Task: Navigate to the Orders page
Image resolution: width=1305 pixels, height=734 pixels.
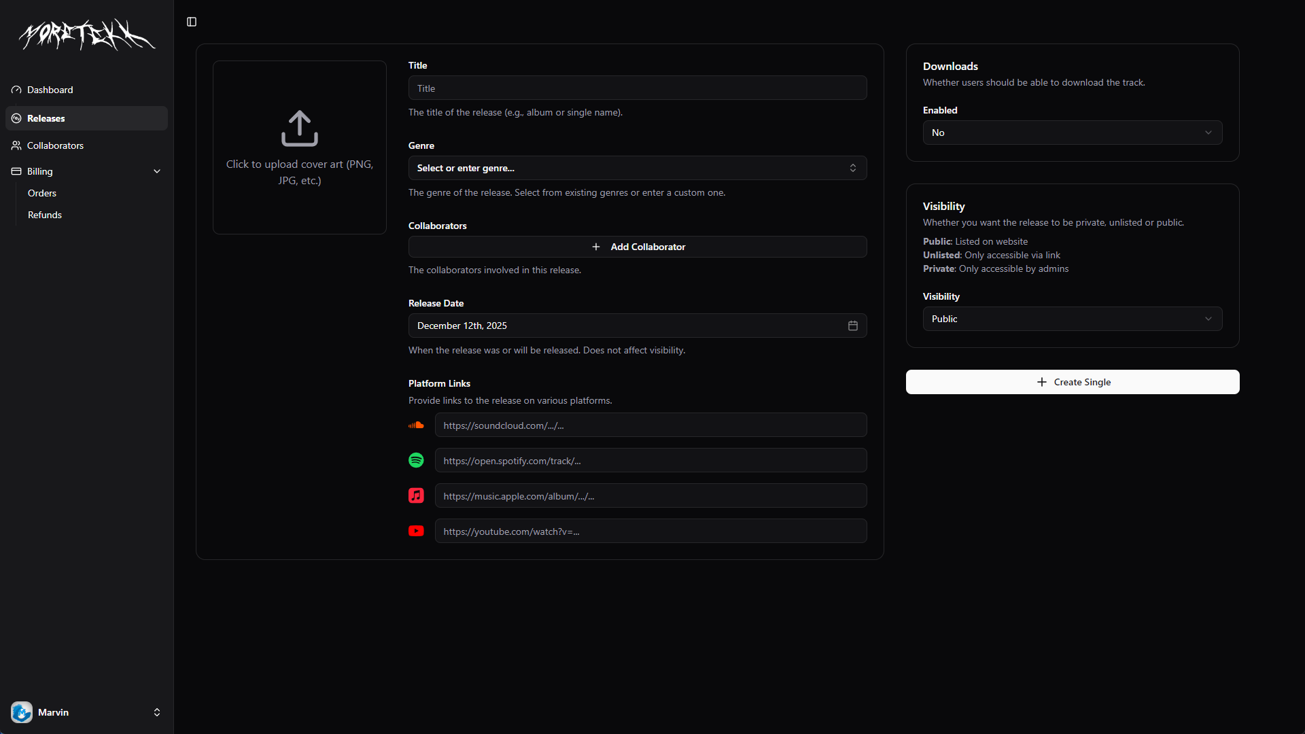Action: tap(41, 193)
